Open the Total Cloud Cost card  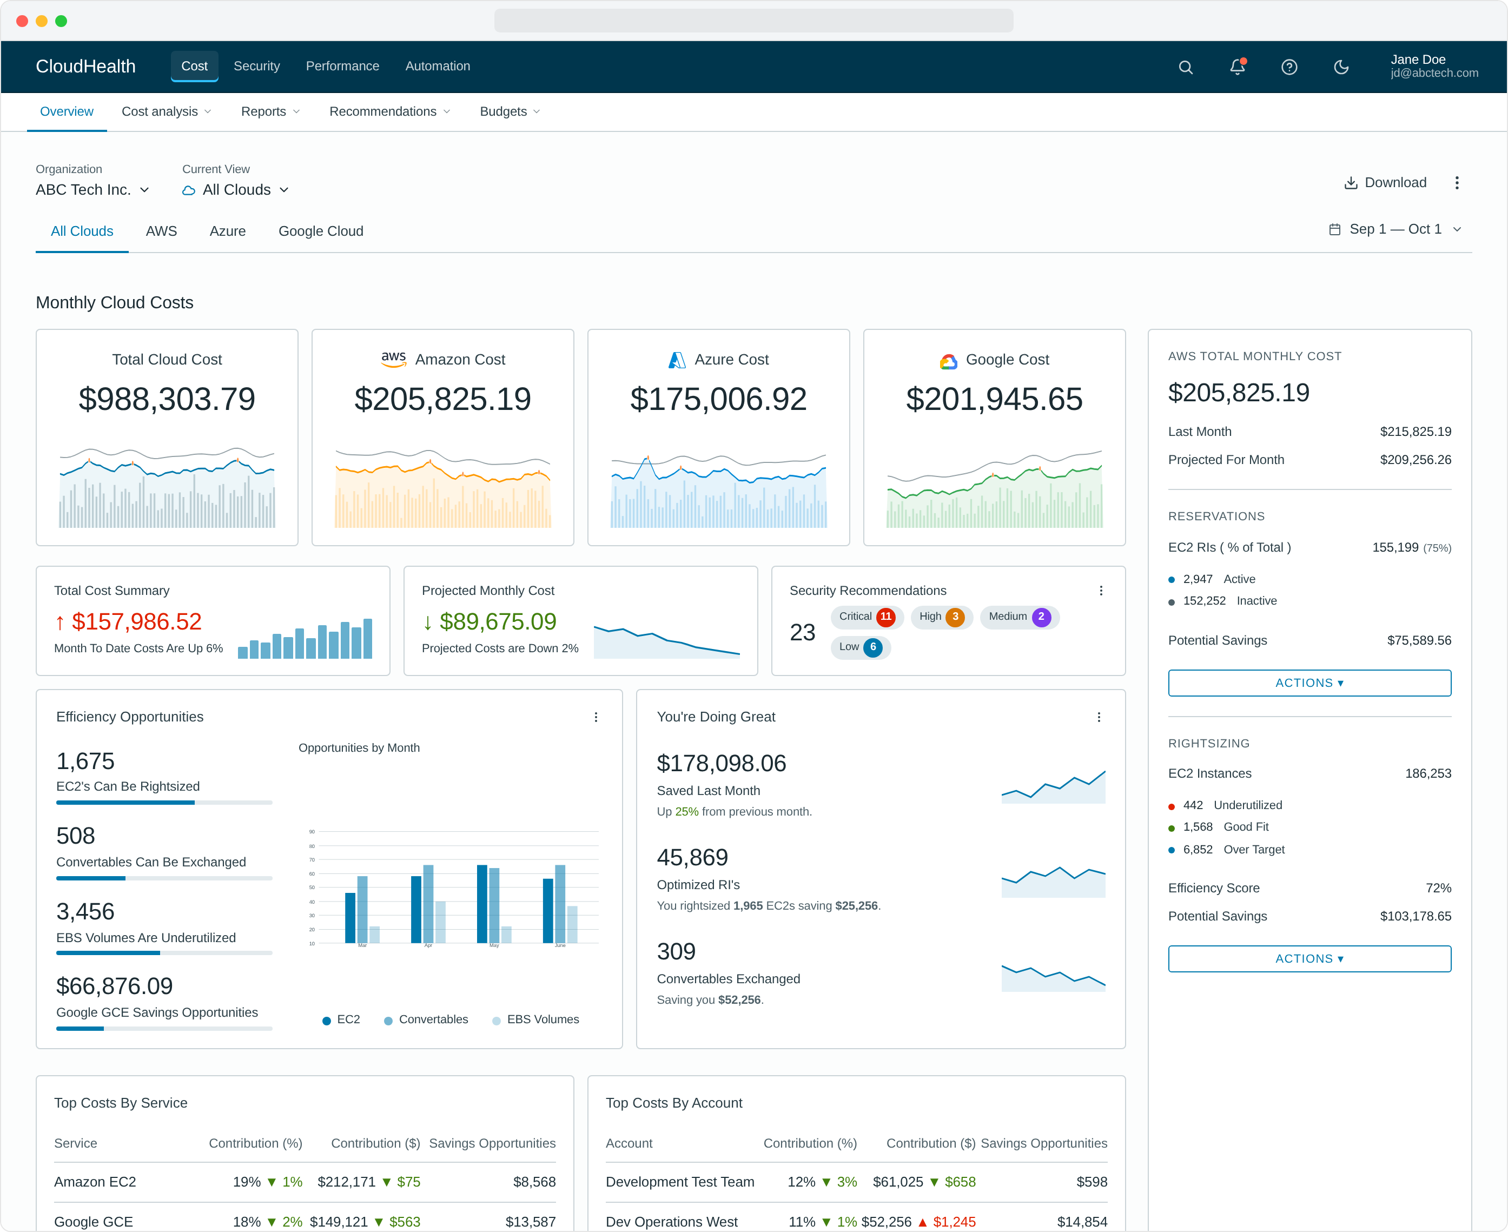point(167,437)
